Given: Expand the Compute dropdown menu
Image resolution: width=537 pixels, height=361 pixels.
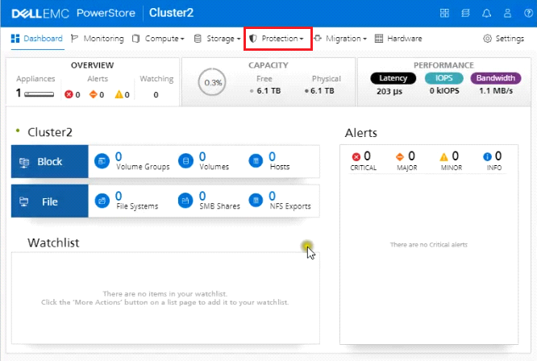Looking at the screenshot, I should coord(158,39).
